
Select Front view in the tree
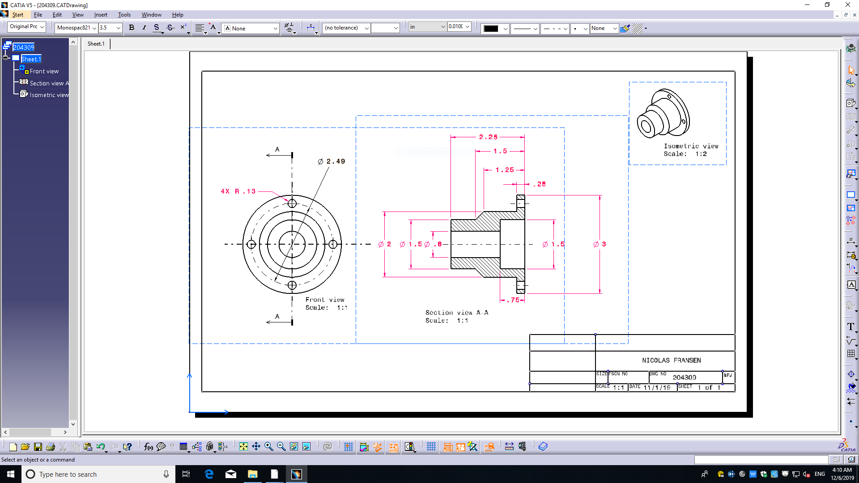[x=44, y=71]
